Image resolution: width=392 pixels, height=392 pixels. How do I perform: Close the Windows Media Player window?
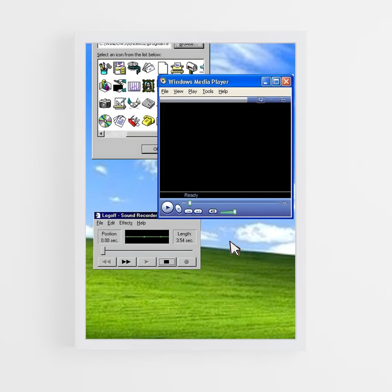click(286, 82)
